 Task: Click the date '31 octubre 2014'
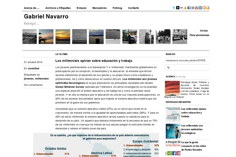(x=33, y=62)
